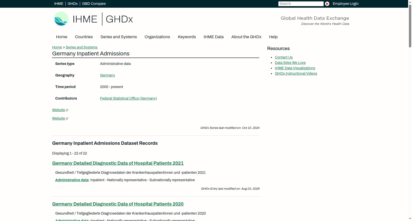Open the Contact Us resource link
Image resolution: width=412 pixels, height=221 pixels.
[284, 57]
